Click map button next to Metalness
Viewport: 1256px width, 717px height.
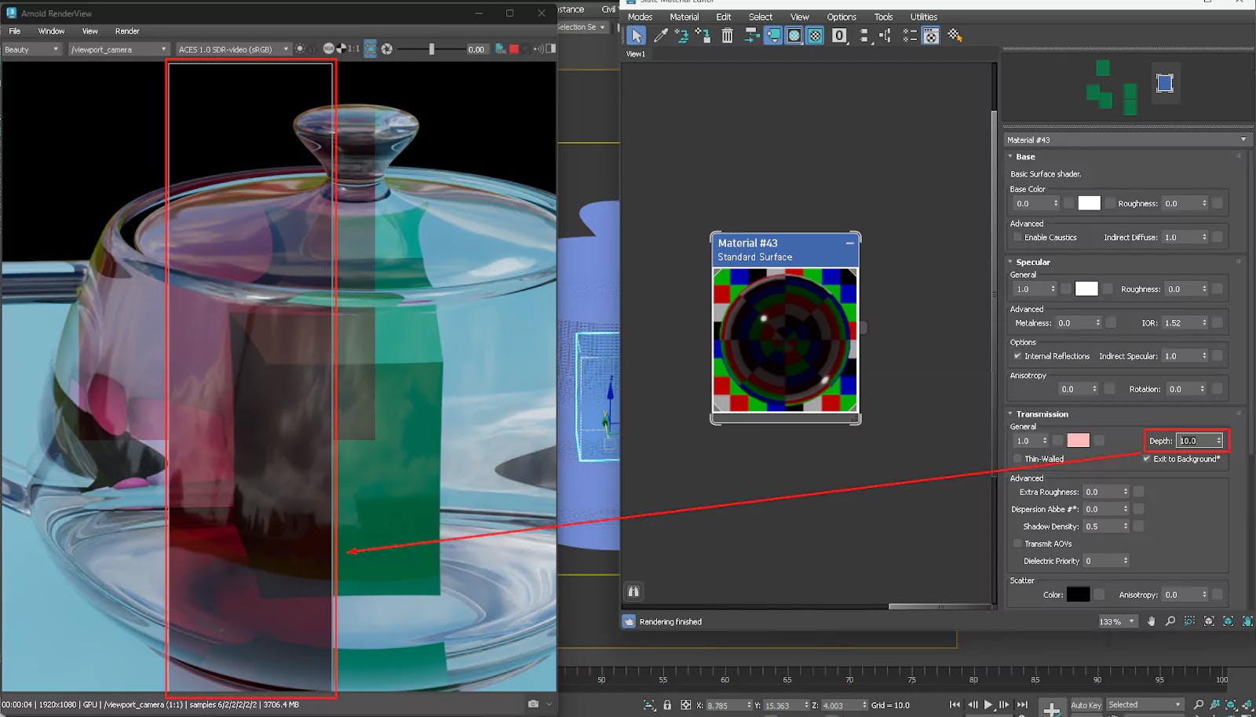1111,322
